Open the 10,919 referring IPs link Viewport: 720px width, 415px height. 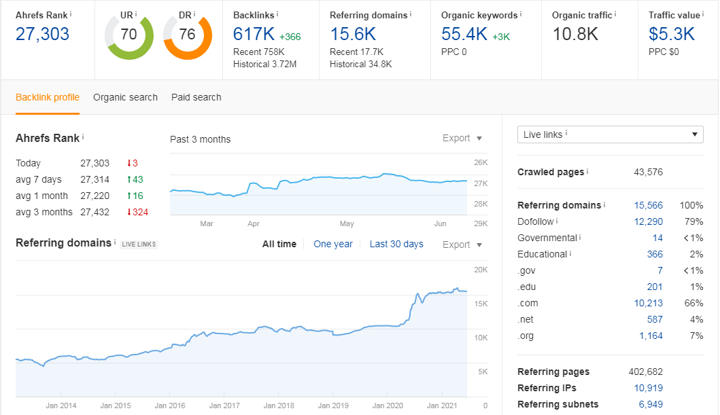coord(649,388)
